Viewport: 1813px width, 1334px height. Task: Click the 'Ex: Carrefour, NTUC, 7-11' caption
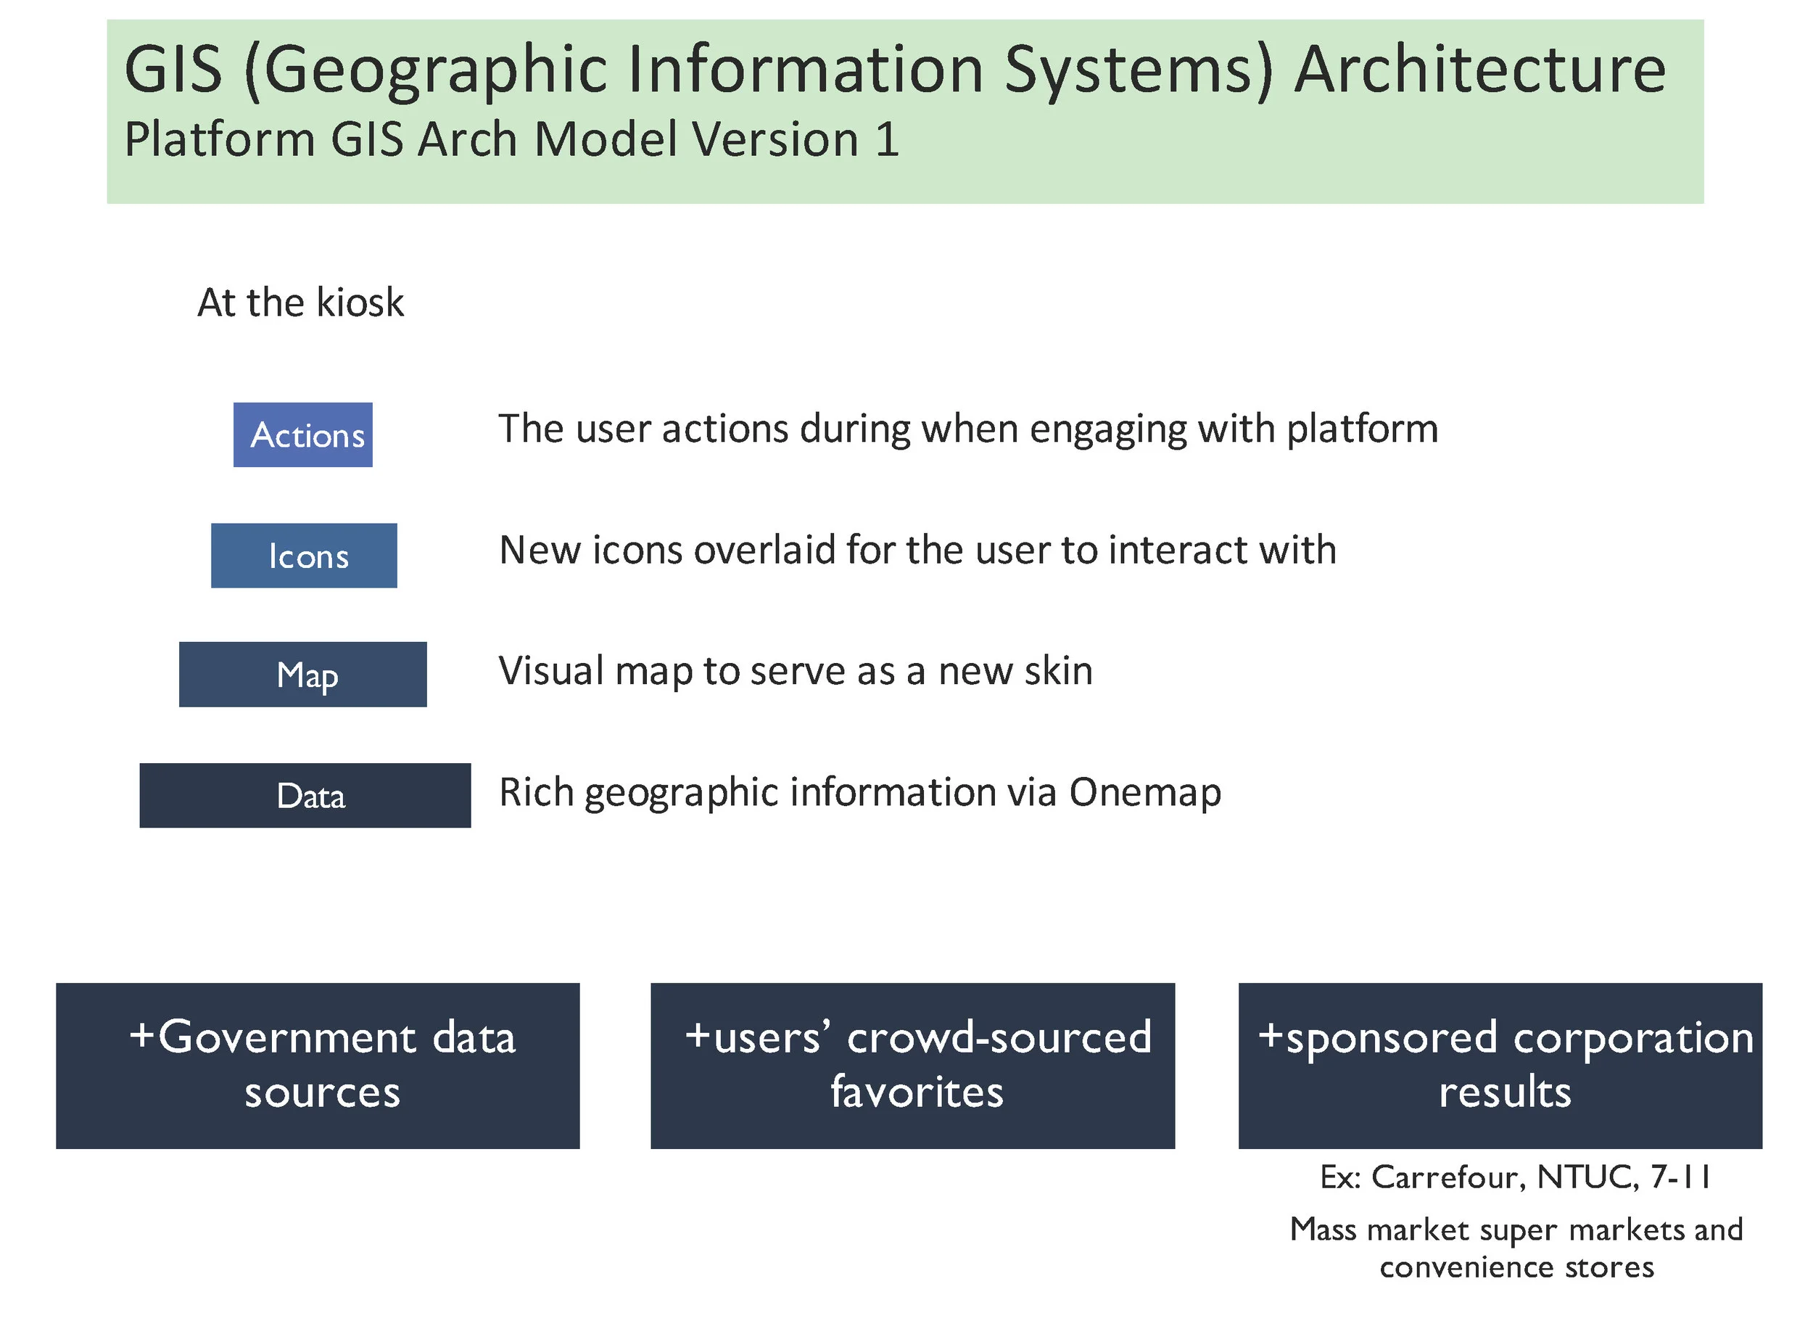1515,1177
